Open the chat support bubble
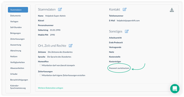Viewport: 184px width, 97px height. (x=175, y=88)
